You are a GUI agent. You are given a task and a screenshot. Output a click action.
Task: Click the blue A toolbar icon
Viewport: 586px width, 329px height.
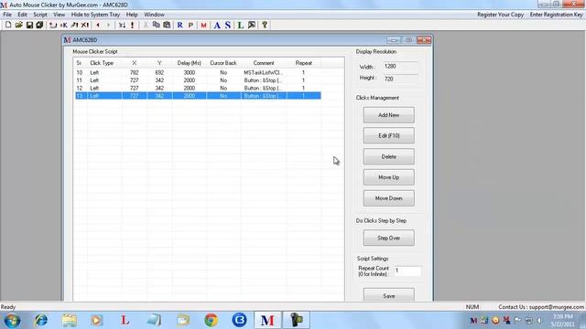pos(217,25)
